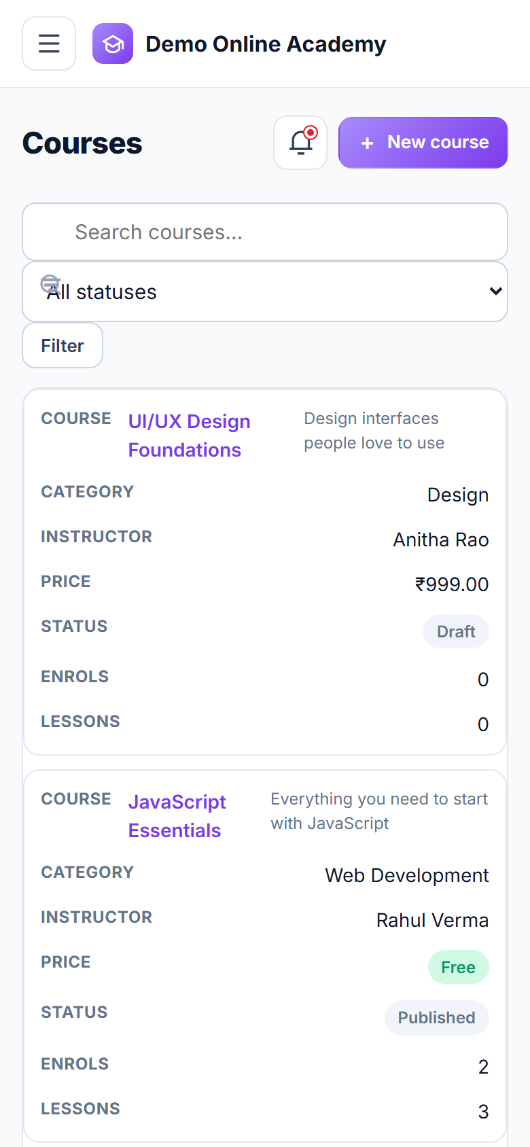
Task: Click the Courses page heading
Action: pos(82,143)
